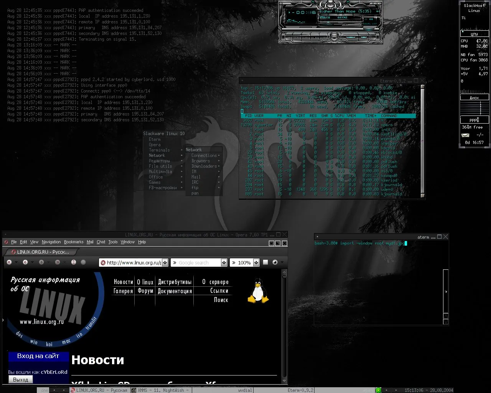This screenshot has width=491, height=393.
Task: Click the XMMS play button
Action: pos(297,37)
